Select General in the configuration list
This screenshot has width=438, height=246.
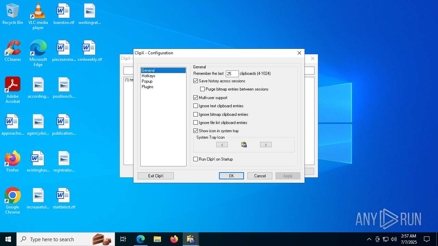[x=163, y=70]
